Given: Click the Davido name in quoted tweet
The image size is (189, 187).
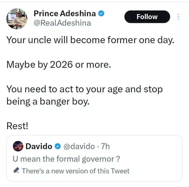Looking at the screenshot, I should (x=39, y=146).
